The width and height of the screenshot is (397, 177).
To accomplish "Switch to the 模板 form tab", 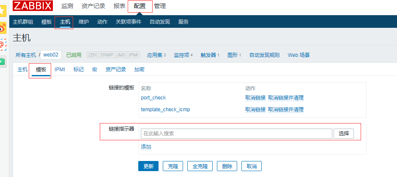I will tap(41, 70).
